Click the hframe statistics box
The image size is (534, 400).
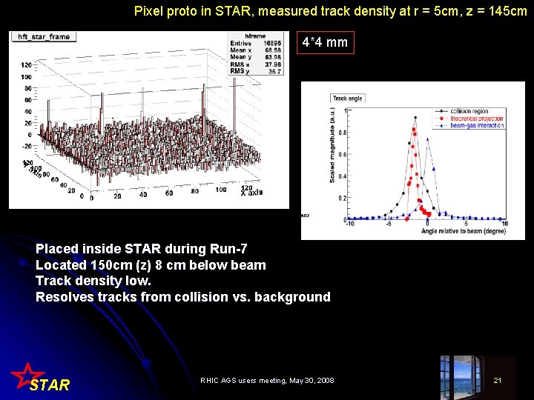click(x=255, y=54)
